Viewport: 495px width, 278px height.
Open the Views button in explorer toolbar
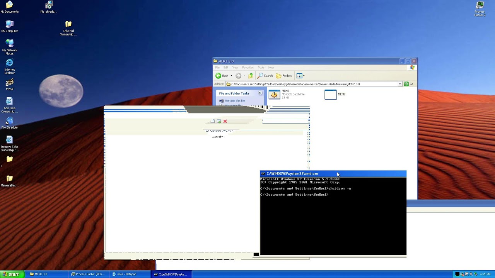[x=300, y=76]
